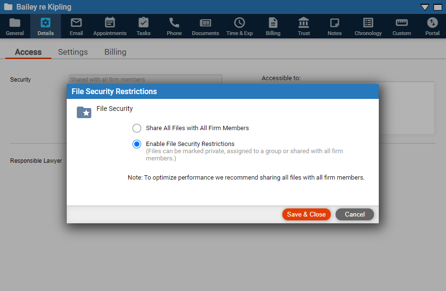Expand the title bar dropdown triangle
446x291 pixels.
(x=425, y=7)
